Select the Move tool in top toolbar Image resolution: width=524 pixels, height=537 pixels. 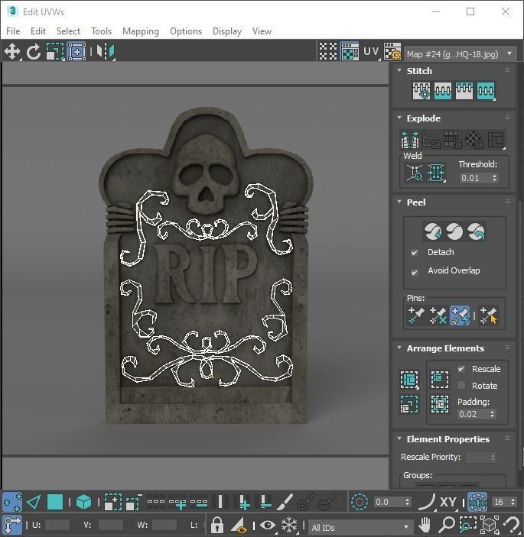click(12, 52)
